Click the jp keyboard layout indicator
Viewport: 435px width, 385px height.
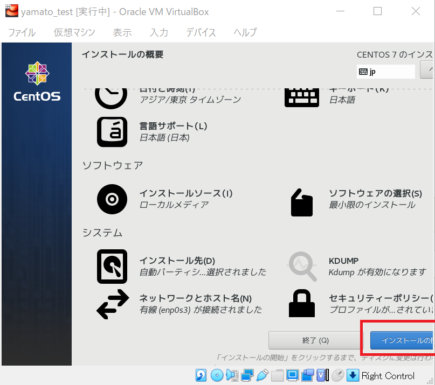coord(385,72)
